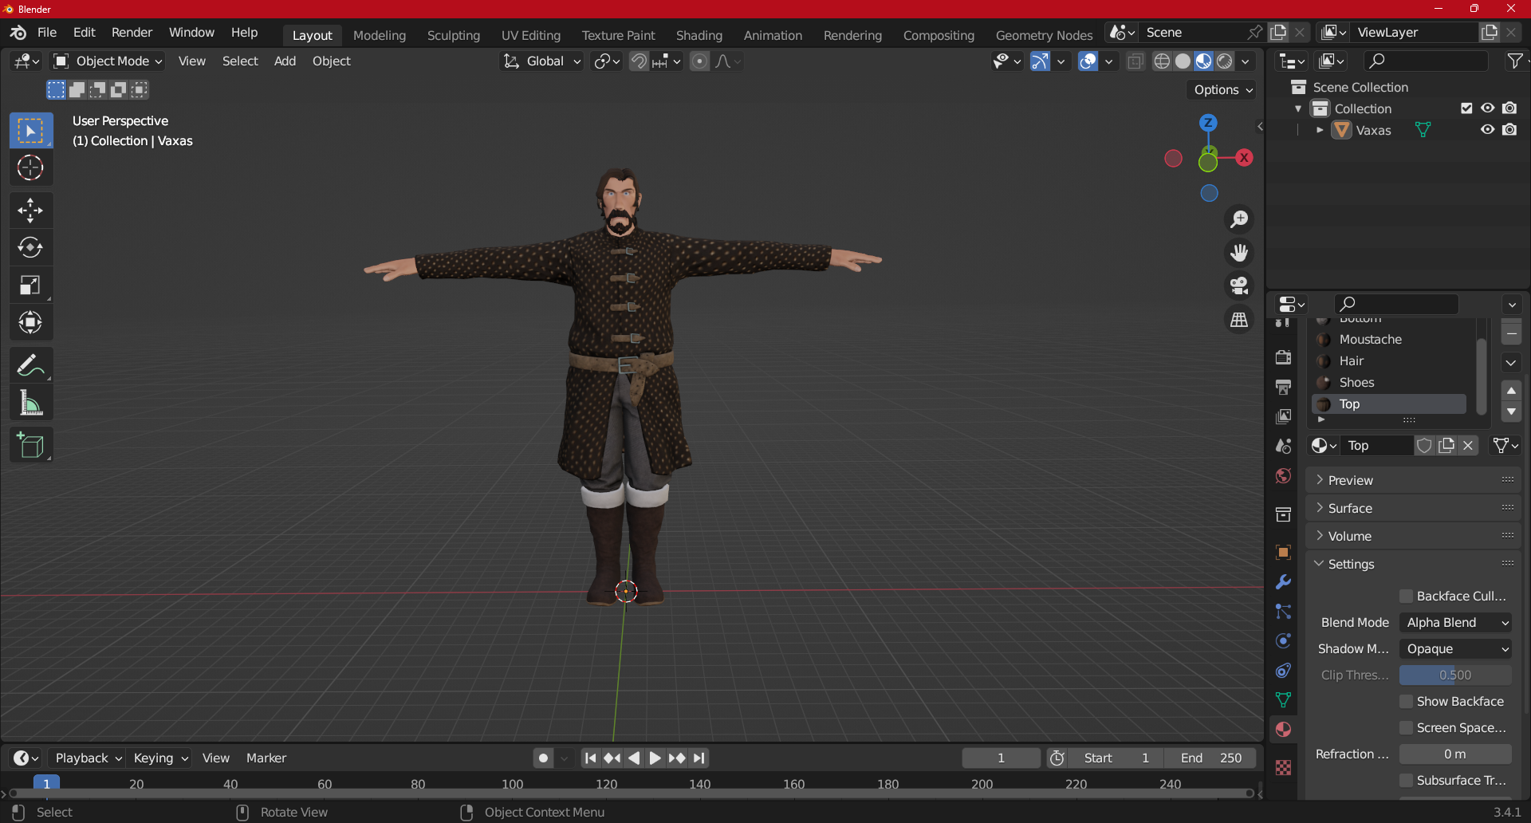Click the Refraction Depth value field
The height and width of the screenshot is (823, 1531).
click(x=1455, y=754)
